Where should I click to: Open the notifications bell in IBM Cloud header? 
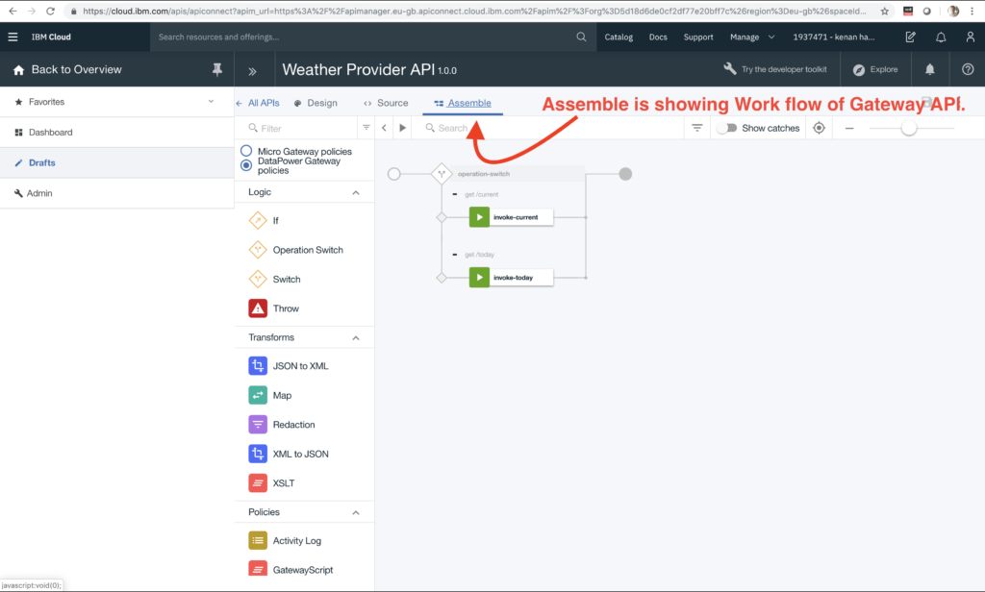point(941,37)
